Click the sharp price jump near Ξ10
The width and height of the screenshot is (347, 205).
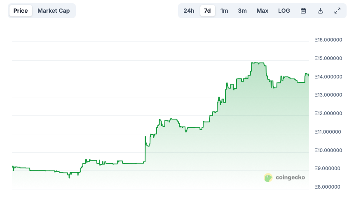145,150
